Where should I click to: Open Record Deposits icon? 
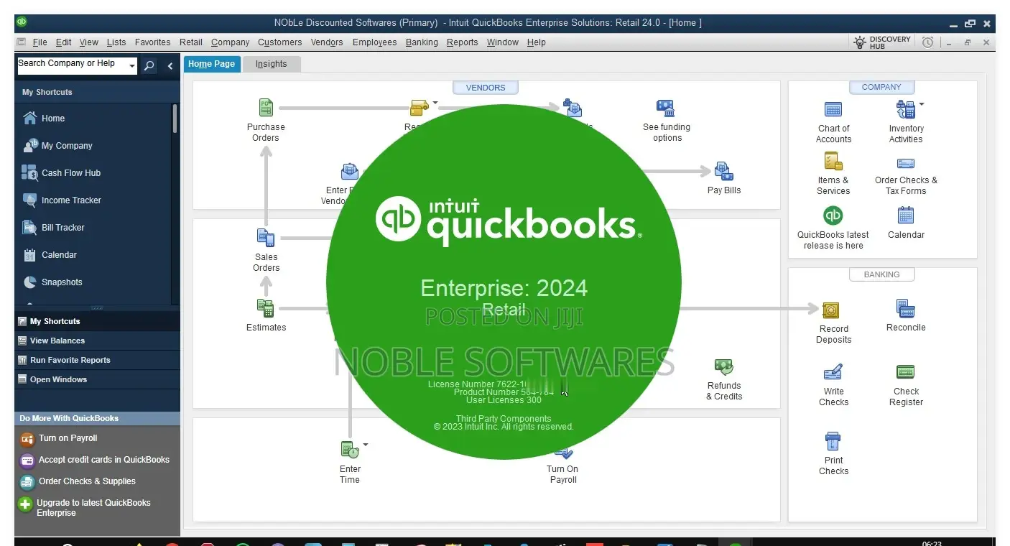[x=830, y=310]
